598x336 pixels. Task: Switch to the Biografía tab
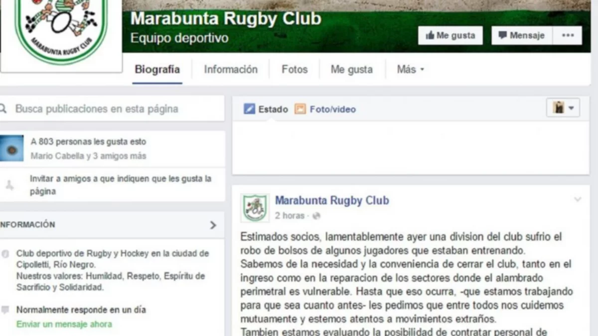(x=157, y=70)
